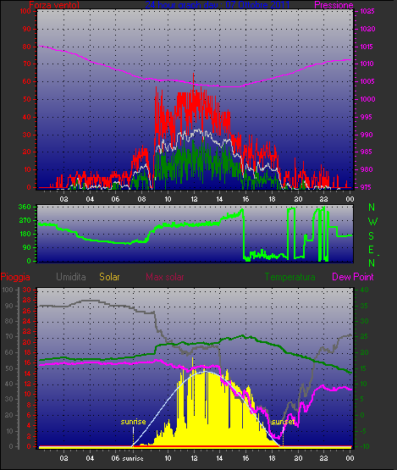Click the green '25' temperature axis value

364,337
